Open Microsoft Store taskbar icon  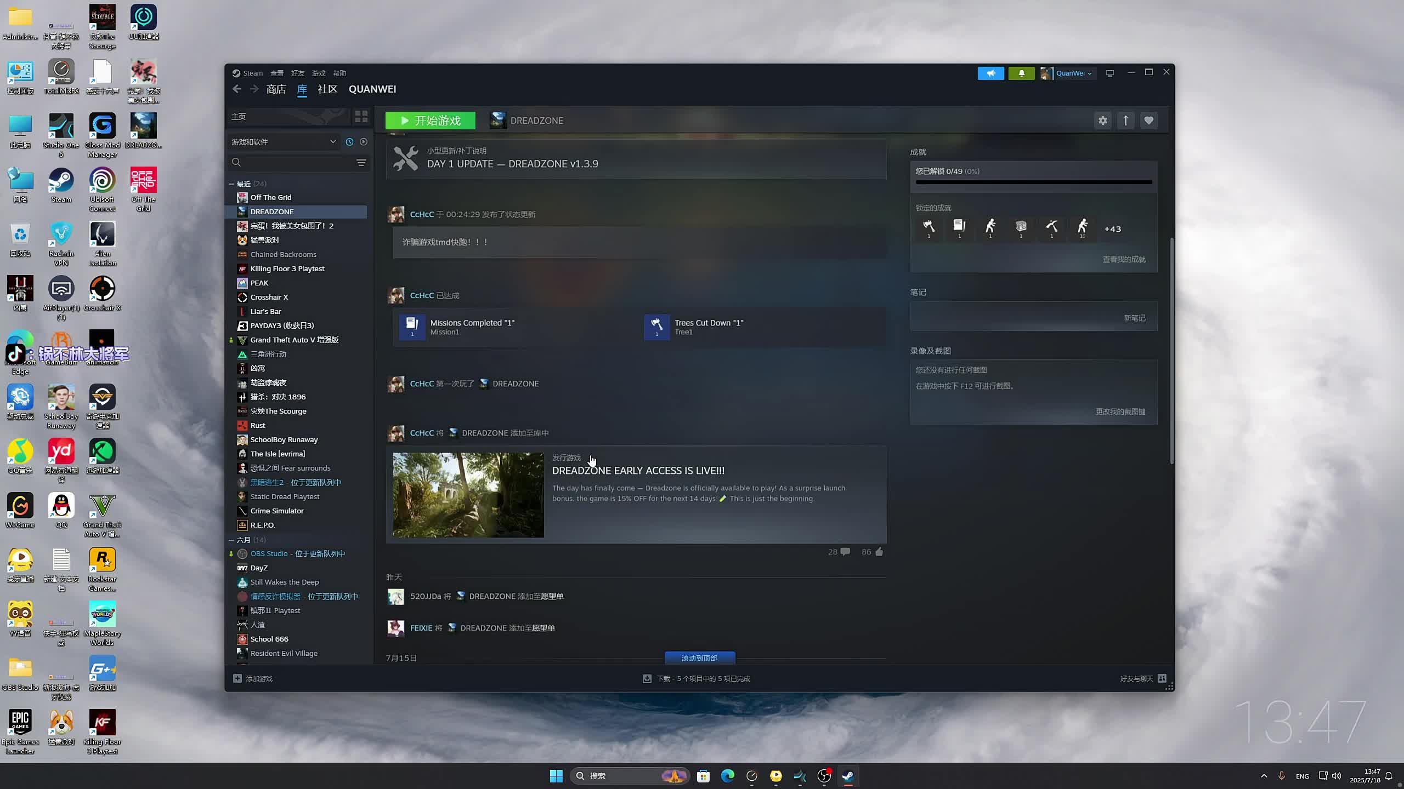tap(703, 776)
